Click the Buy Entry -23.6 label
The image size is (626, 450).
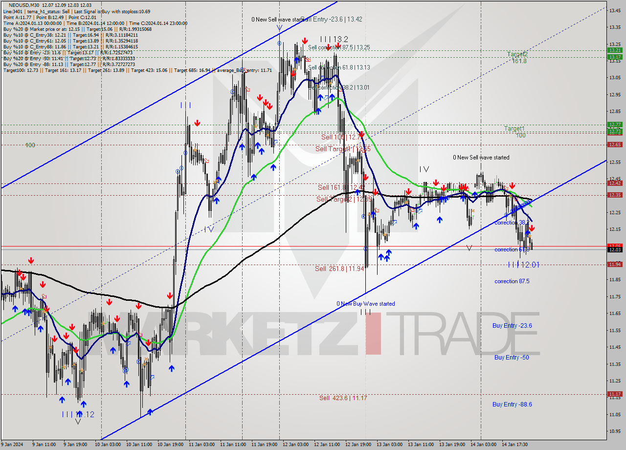coord(512,326)
